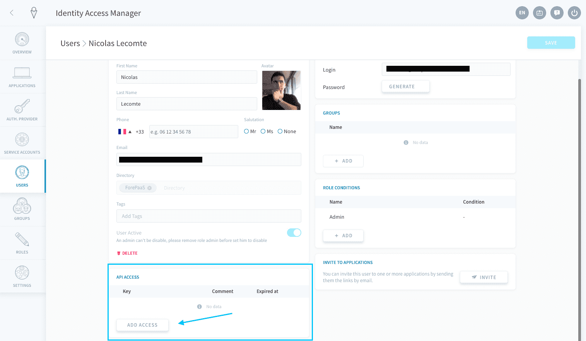
Task: Open the Settings section
Action: 22,276
